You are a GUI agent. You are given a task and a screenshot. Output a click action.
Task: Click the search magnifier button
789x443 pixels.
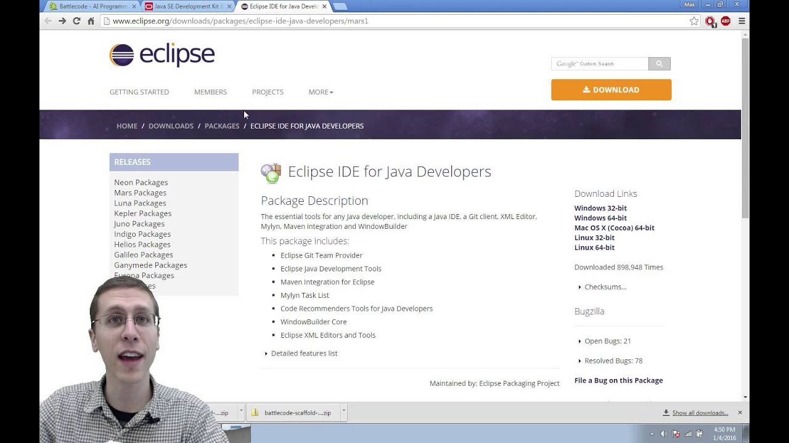tap(659, 64)
